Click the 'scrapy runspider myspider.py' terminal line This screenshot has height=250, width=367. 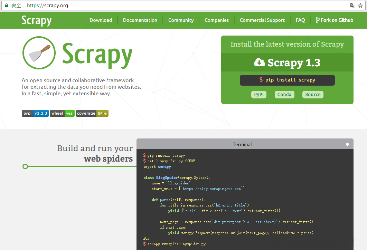point(175,244)
